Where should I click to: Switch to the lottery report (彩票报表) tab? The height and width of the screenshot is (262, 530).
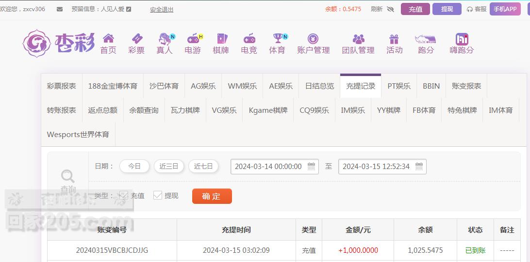[62, 86]
